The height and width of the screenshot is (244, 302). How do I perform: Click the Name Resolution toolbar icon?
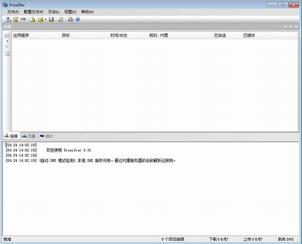click(x=23, y=19)
